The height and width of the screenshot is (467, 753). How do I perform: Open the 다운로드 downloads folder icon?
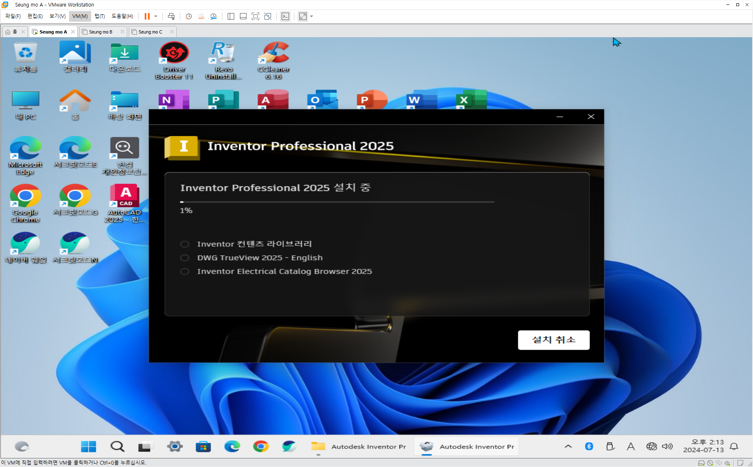124,57
